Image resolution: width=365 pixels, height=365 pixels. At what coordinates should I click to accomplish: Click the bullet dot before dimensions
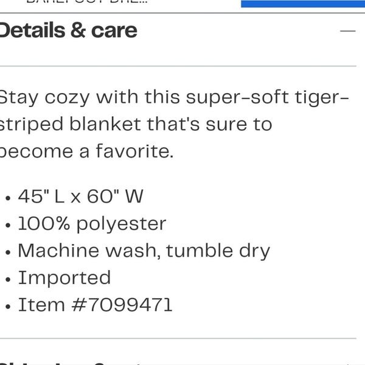[8, 198]
